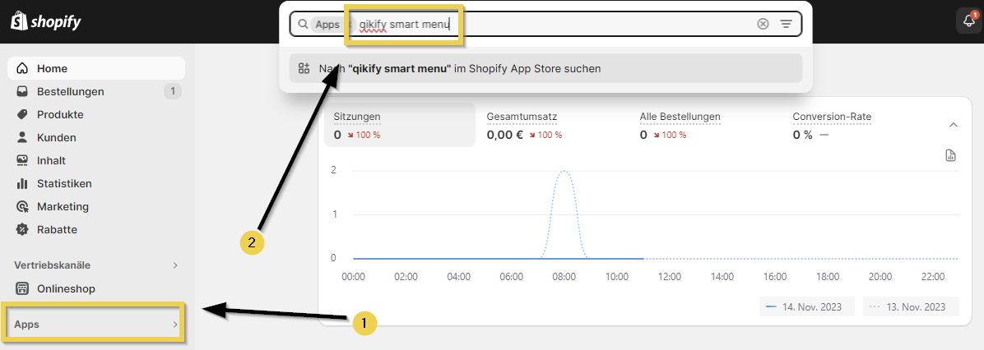The width and height of the screenshot is (984, 350).
Task: Clear the search field text
Action: click(x=763, y=25)
